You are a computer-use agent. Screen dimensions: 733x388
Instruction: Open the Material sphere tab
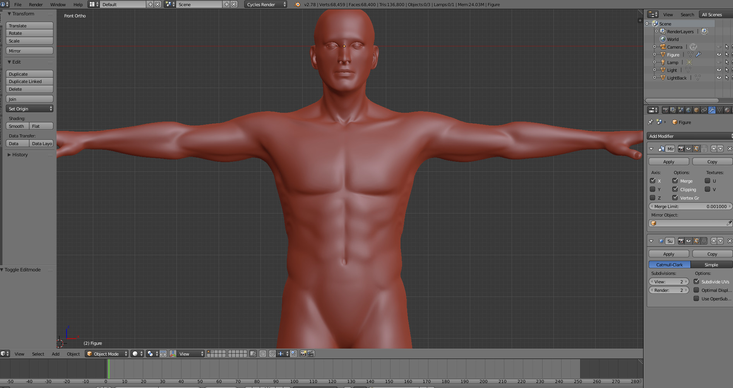[x=727, y=110]
